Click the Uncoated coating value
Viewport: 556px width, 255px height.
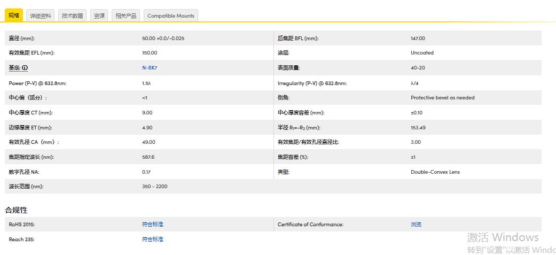(422, 53)
